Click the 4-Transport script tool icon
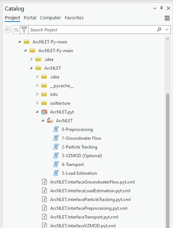This screenshot has height=228, width=173. pyautogui.click(x=56, y=164)
